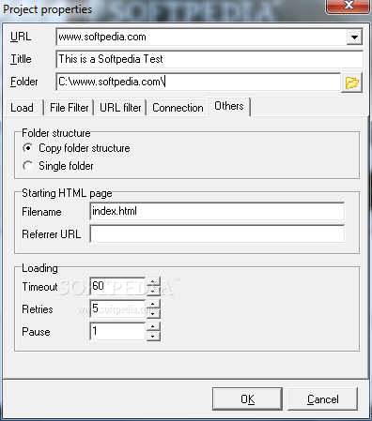Decrease the Retries value with down arrow

tap(153, 313)
